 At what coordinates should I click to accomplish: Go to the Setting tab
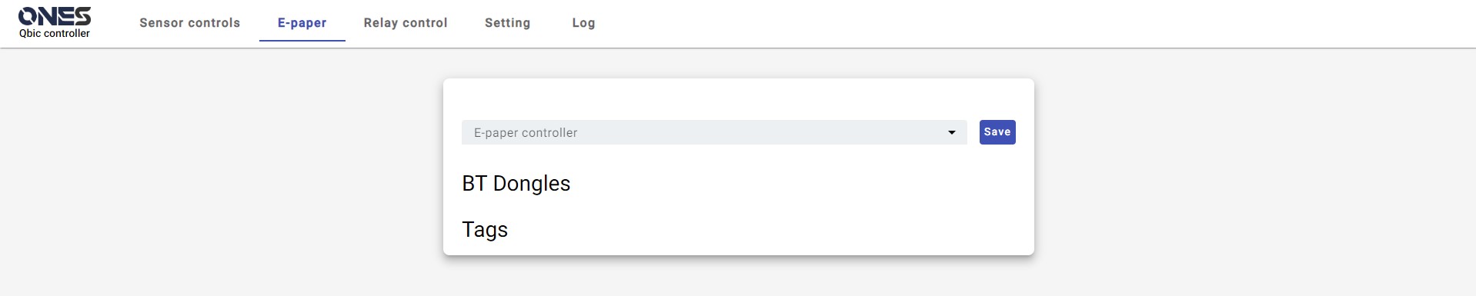point(508,23)
